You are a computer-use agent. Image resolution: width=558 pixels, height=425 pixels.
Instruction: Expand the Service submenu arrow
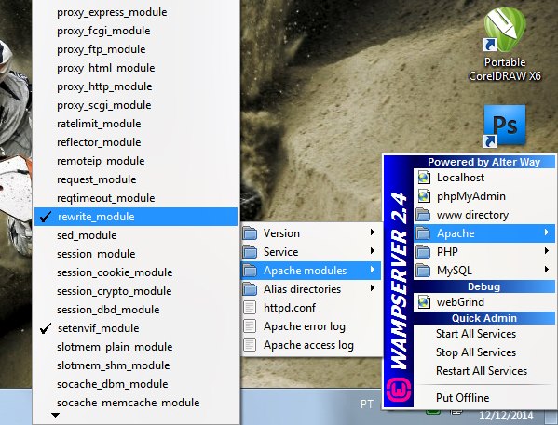pyautogui.click(x=373, y=250)
